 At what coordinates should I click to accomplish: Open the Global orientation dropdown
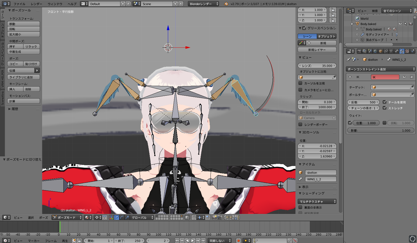[x=142, y=217]
